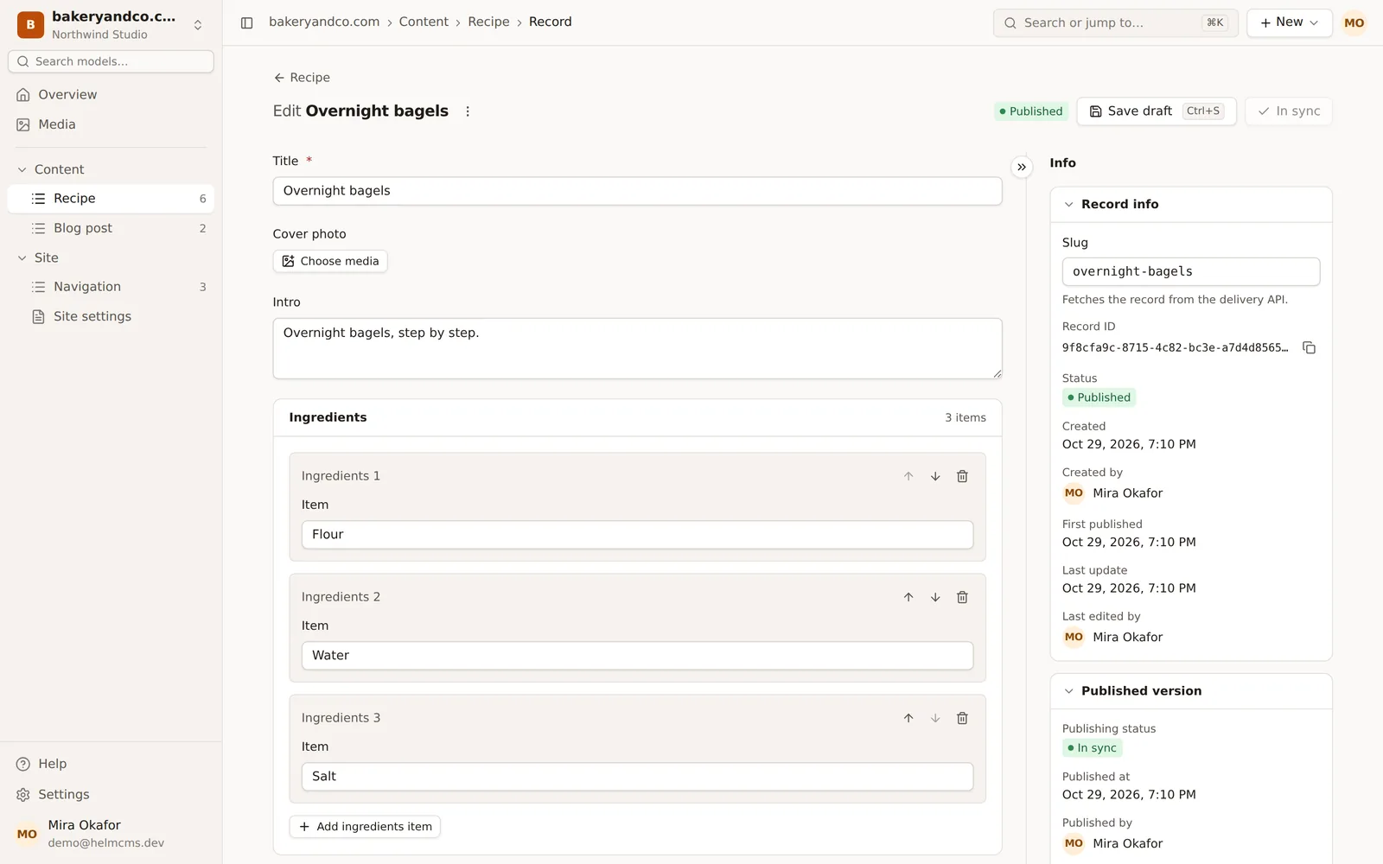This screenshot has height=864, width=1383.
Task: Collapse the Published version section
Action: click(x=1190, y=691)
